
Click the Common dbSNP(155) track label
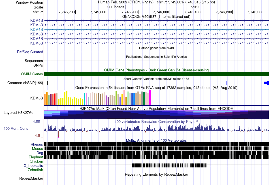[x=25, y=83]
